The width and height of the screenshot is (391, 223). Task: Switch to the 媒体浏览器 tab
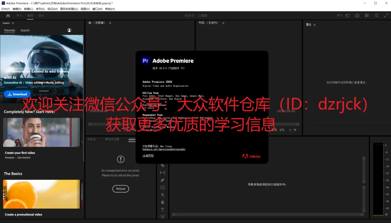pyautogui.click(x=112, y=139)
